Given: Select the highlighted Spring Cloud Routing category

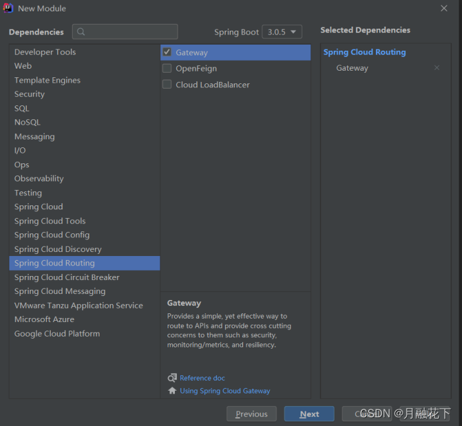Looking at the screenshot, I should coord(85,263).
